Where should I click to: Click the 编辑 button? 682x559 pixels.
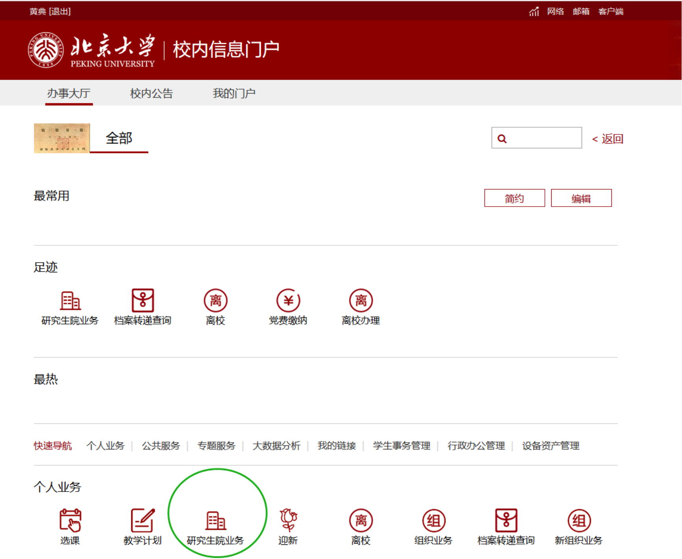coord(581,198)
